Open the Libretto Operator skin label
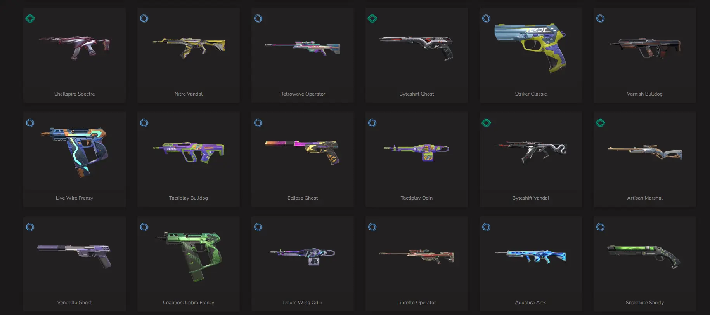This screenshot has width=710, height=315. [417, 303]
